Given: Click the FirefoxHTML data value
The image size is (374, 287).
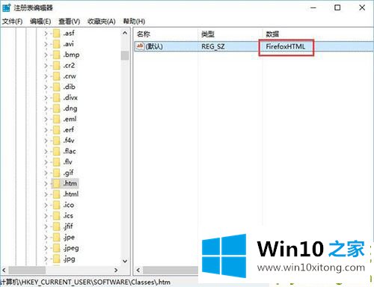Looking at the screenshot, I should coord(286,46).
